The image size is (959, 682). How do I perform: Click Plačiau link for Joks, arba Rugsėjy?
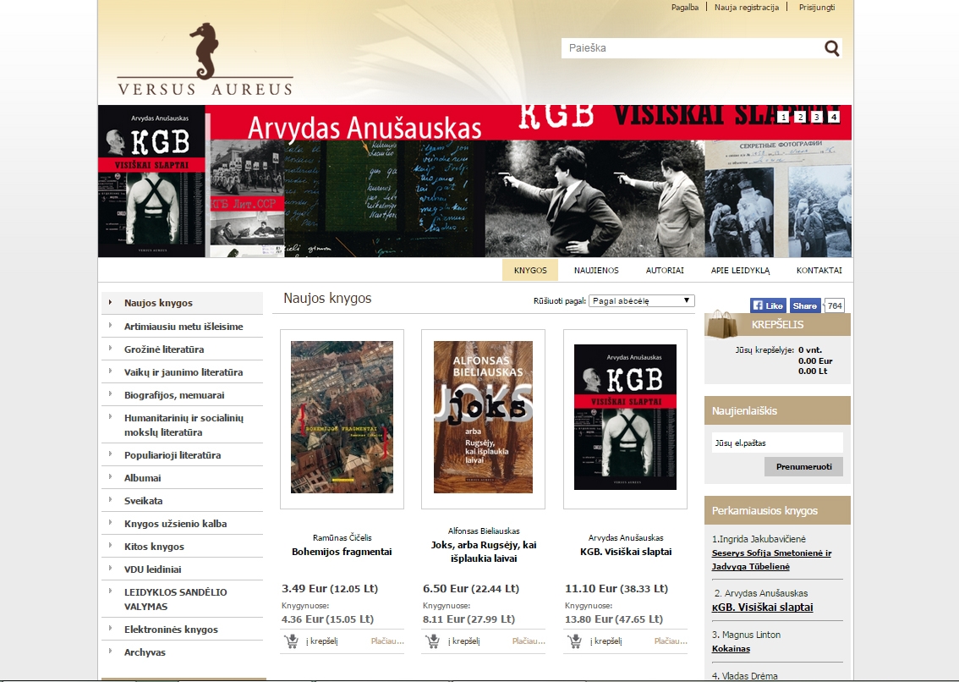pyautogui.click(x=529, y=641)
